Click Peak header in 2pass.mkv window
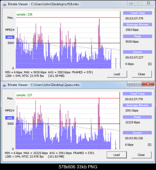The height and width of the screenshot is (170, 156). tap(137, 117)
